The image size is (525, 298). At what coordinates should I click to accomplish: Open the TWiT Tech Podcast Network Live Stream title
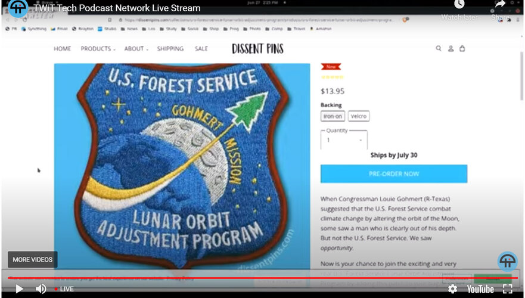(x=117, y=8)
